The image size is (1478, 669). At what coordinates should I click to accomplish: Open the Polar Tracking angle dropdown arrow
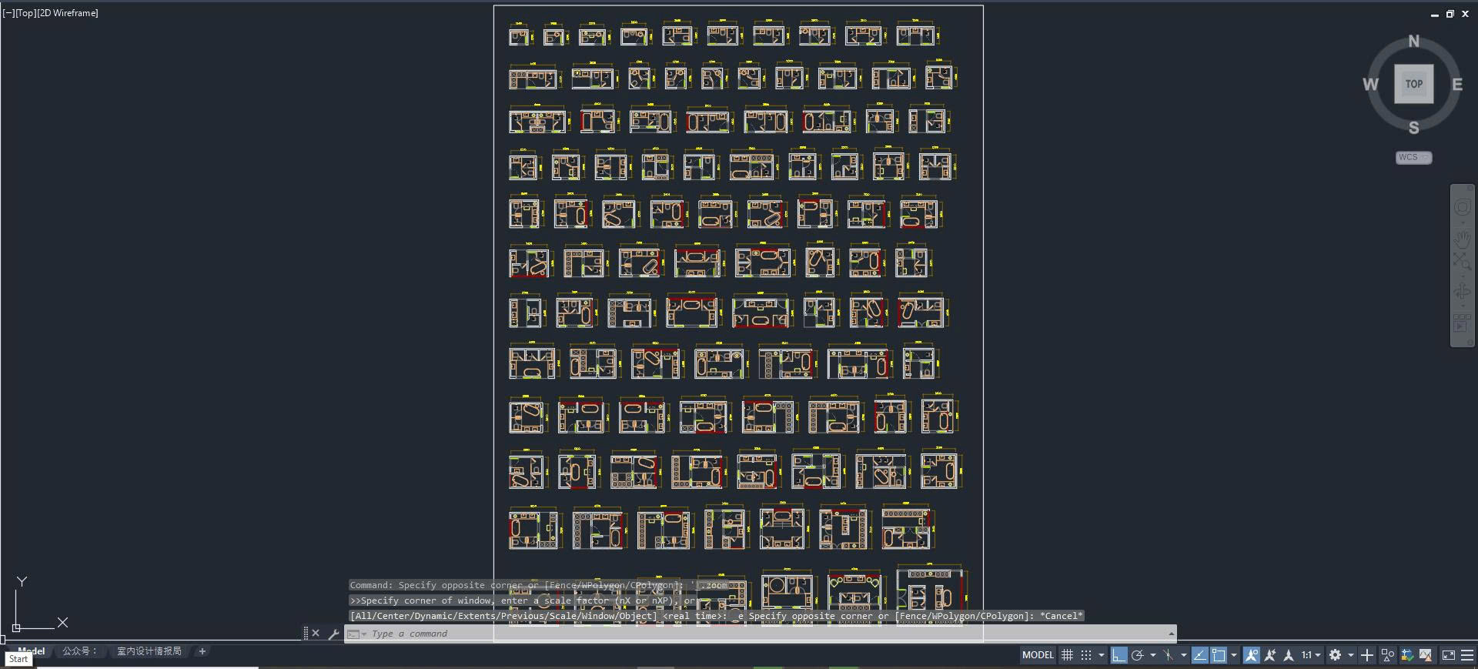(x=1152, y=655)
